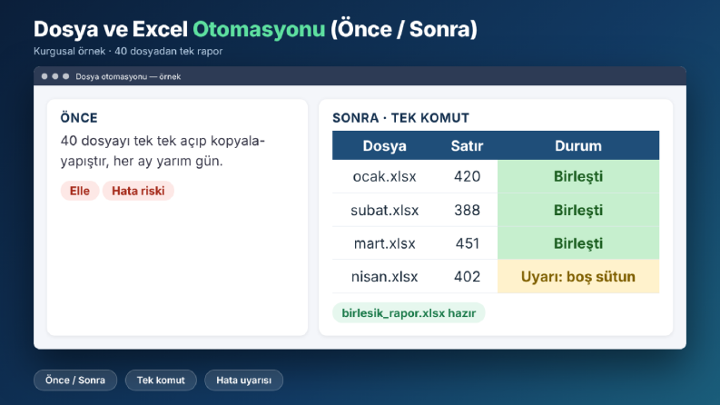This screenshot has height=405, width=720.
Task: Click the 40 dosyayı tek tek açıp paragraph
Action: (x=163, y=151)
